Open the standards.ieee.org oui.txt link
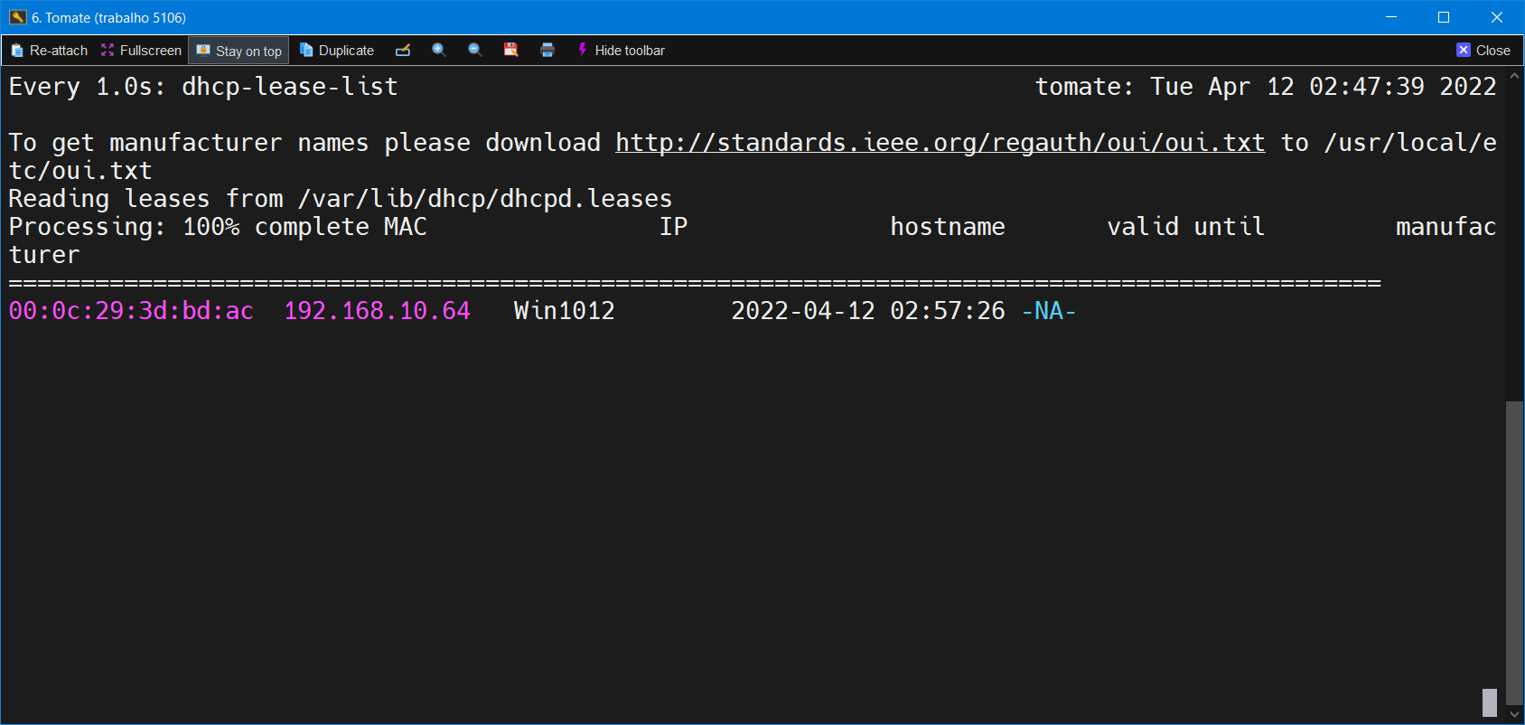Image resolution: width=1525 pixels, height=725 pixels. pos(940,143)
